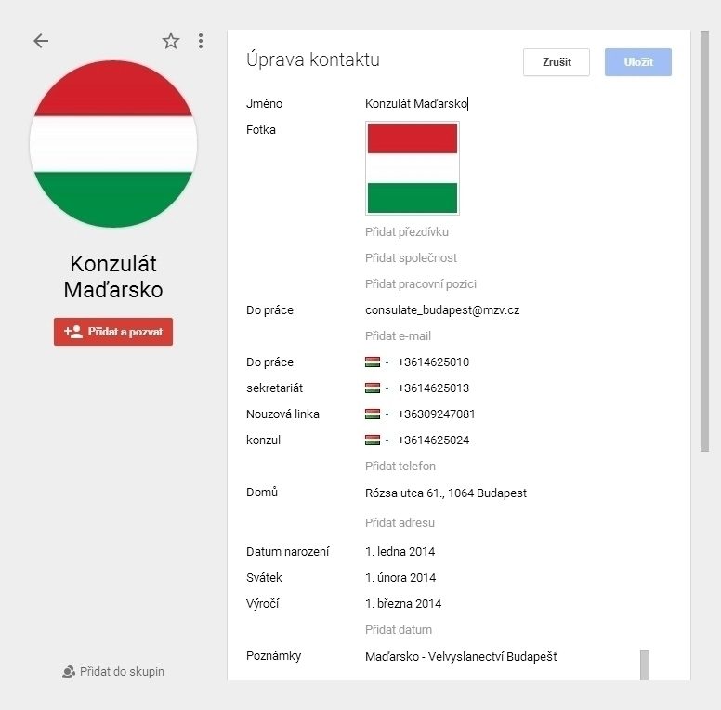Save contact with the Uložit button
Image resolution: width=721 pixels, height=710 pixels.
click(x=637, y=62)
